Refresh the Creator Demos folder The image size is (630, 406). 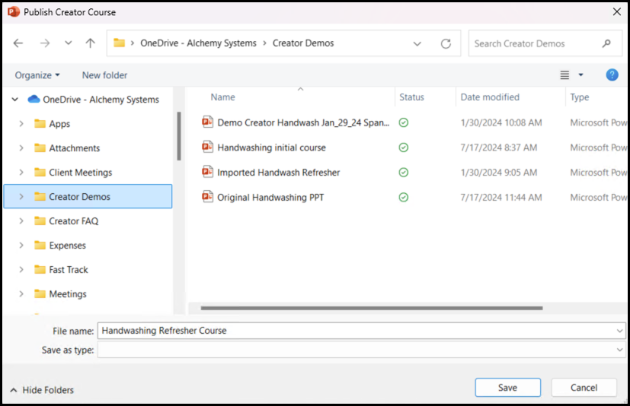point(446,43)
